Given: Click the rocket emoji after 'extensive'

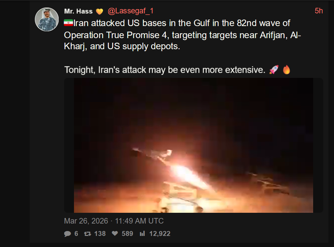Looking at the screenshot, I should pos(274,70).
